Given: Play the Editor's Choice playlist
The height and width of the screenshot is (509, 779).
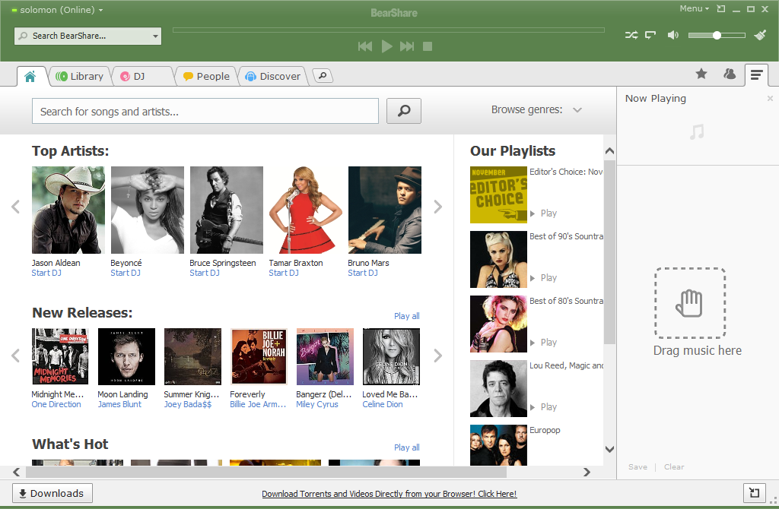Looking at the screenshot, I should pos(543,213).
